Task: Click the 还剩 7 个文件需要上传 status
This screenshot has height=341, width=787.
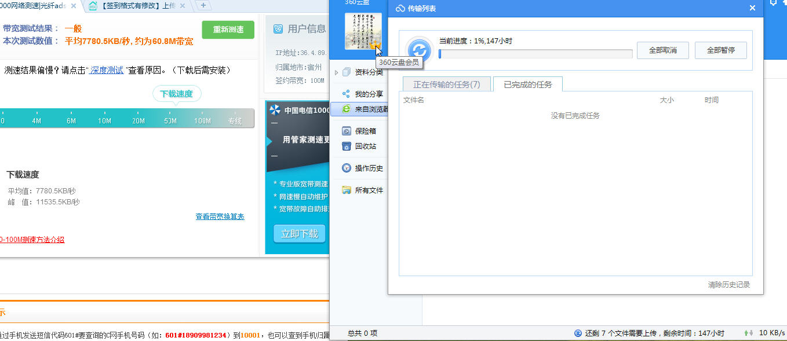Action: point(654,333)
